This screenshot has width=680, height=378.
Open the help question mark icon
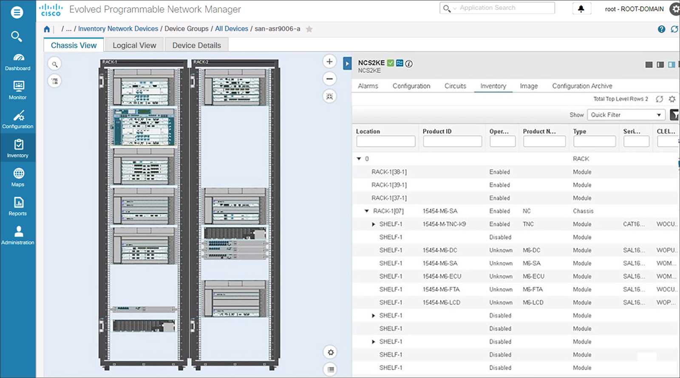661,29
